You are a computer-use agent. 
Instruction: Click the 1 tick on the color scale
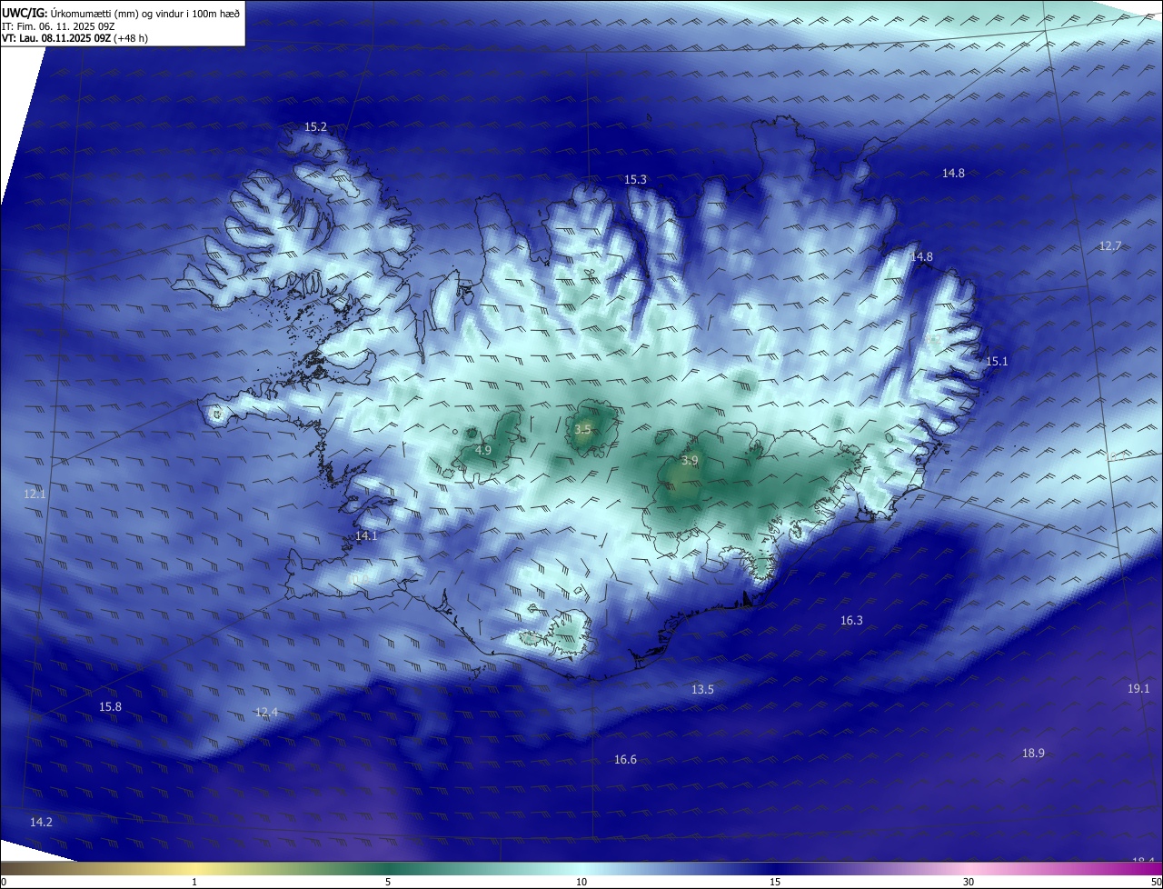point(194,882)
